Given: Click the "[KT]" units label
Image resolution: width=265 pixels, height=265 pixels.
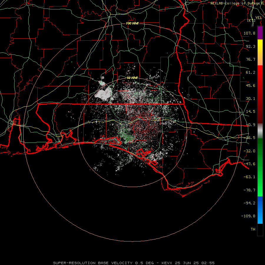Looking at the screenshot, I should 251,21.
